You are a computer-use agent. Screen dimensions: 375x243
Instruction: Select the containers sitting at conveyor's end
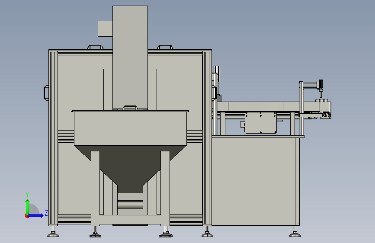[322, 100]
